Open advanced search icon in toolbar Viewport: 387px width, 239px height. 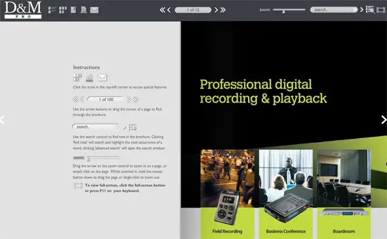coord(370,10)
